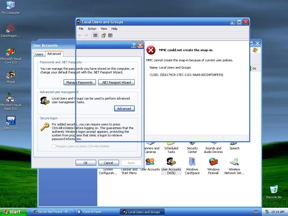Click OK in User Accounts dialog
Viewport: 288px width, 216px height.
86,163
